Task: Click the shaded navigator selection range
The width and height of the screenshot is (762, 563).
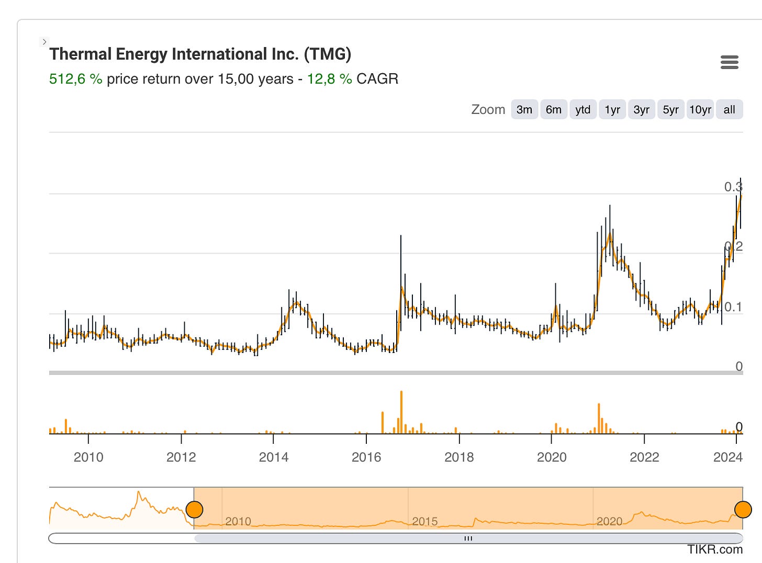Action: click(468, 508)
